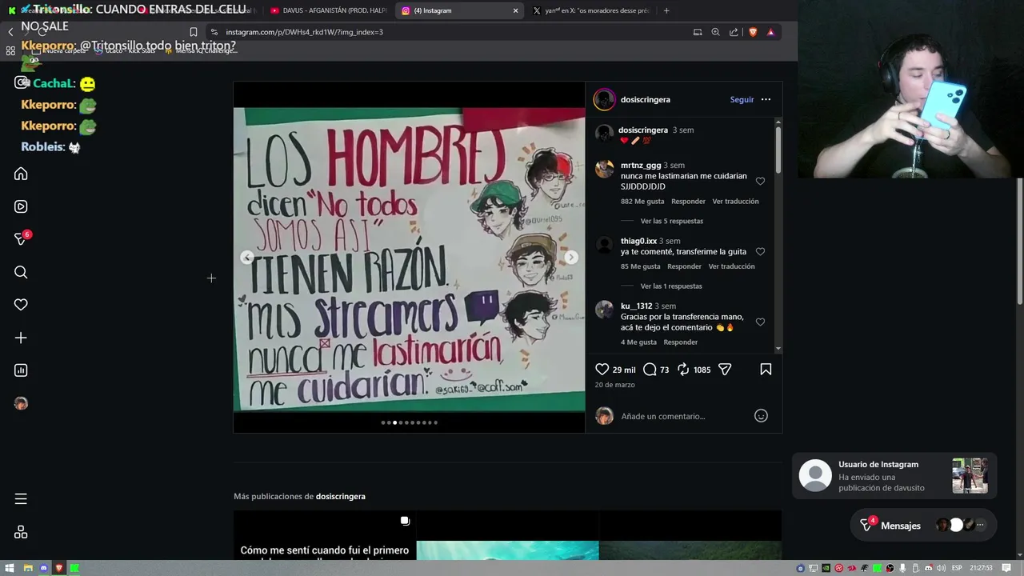Reply to thiag0.ixx's comment via Responder
Screen dimensions: 1024x576
(x=684, y=266)
